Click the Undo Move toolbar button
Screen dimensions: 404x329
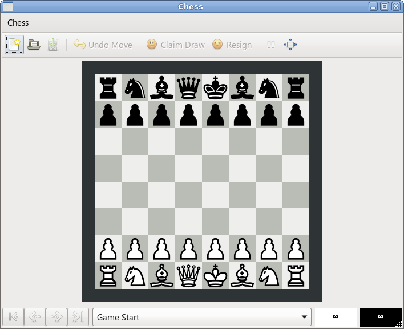(103, 45)
